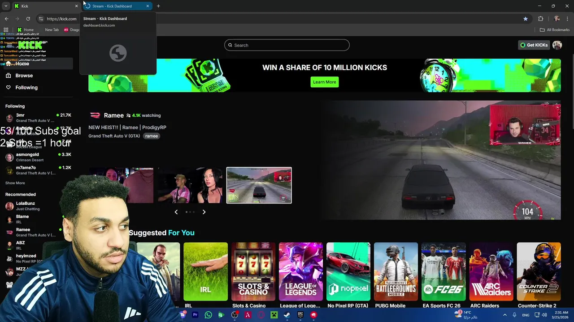
Task: Click the Grand Theft Auto V (GTA) category link
Action: [x=114, y=136]
